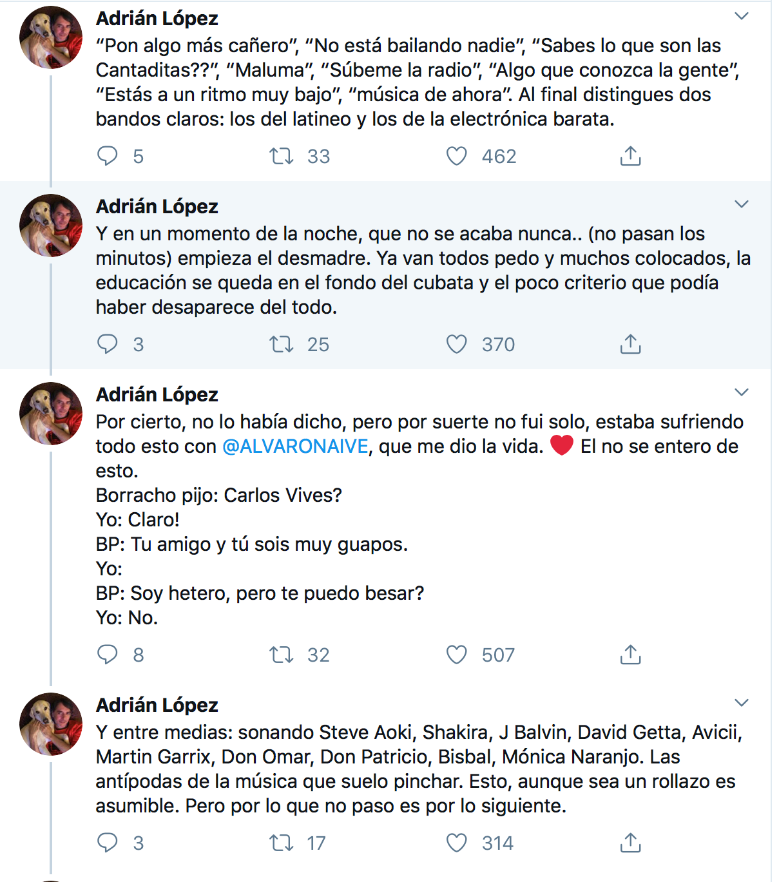The image size is (779, 882).
Task: Reply to the Borracho pijo tweet
Action: coord(108,655)
